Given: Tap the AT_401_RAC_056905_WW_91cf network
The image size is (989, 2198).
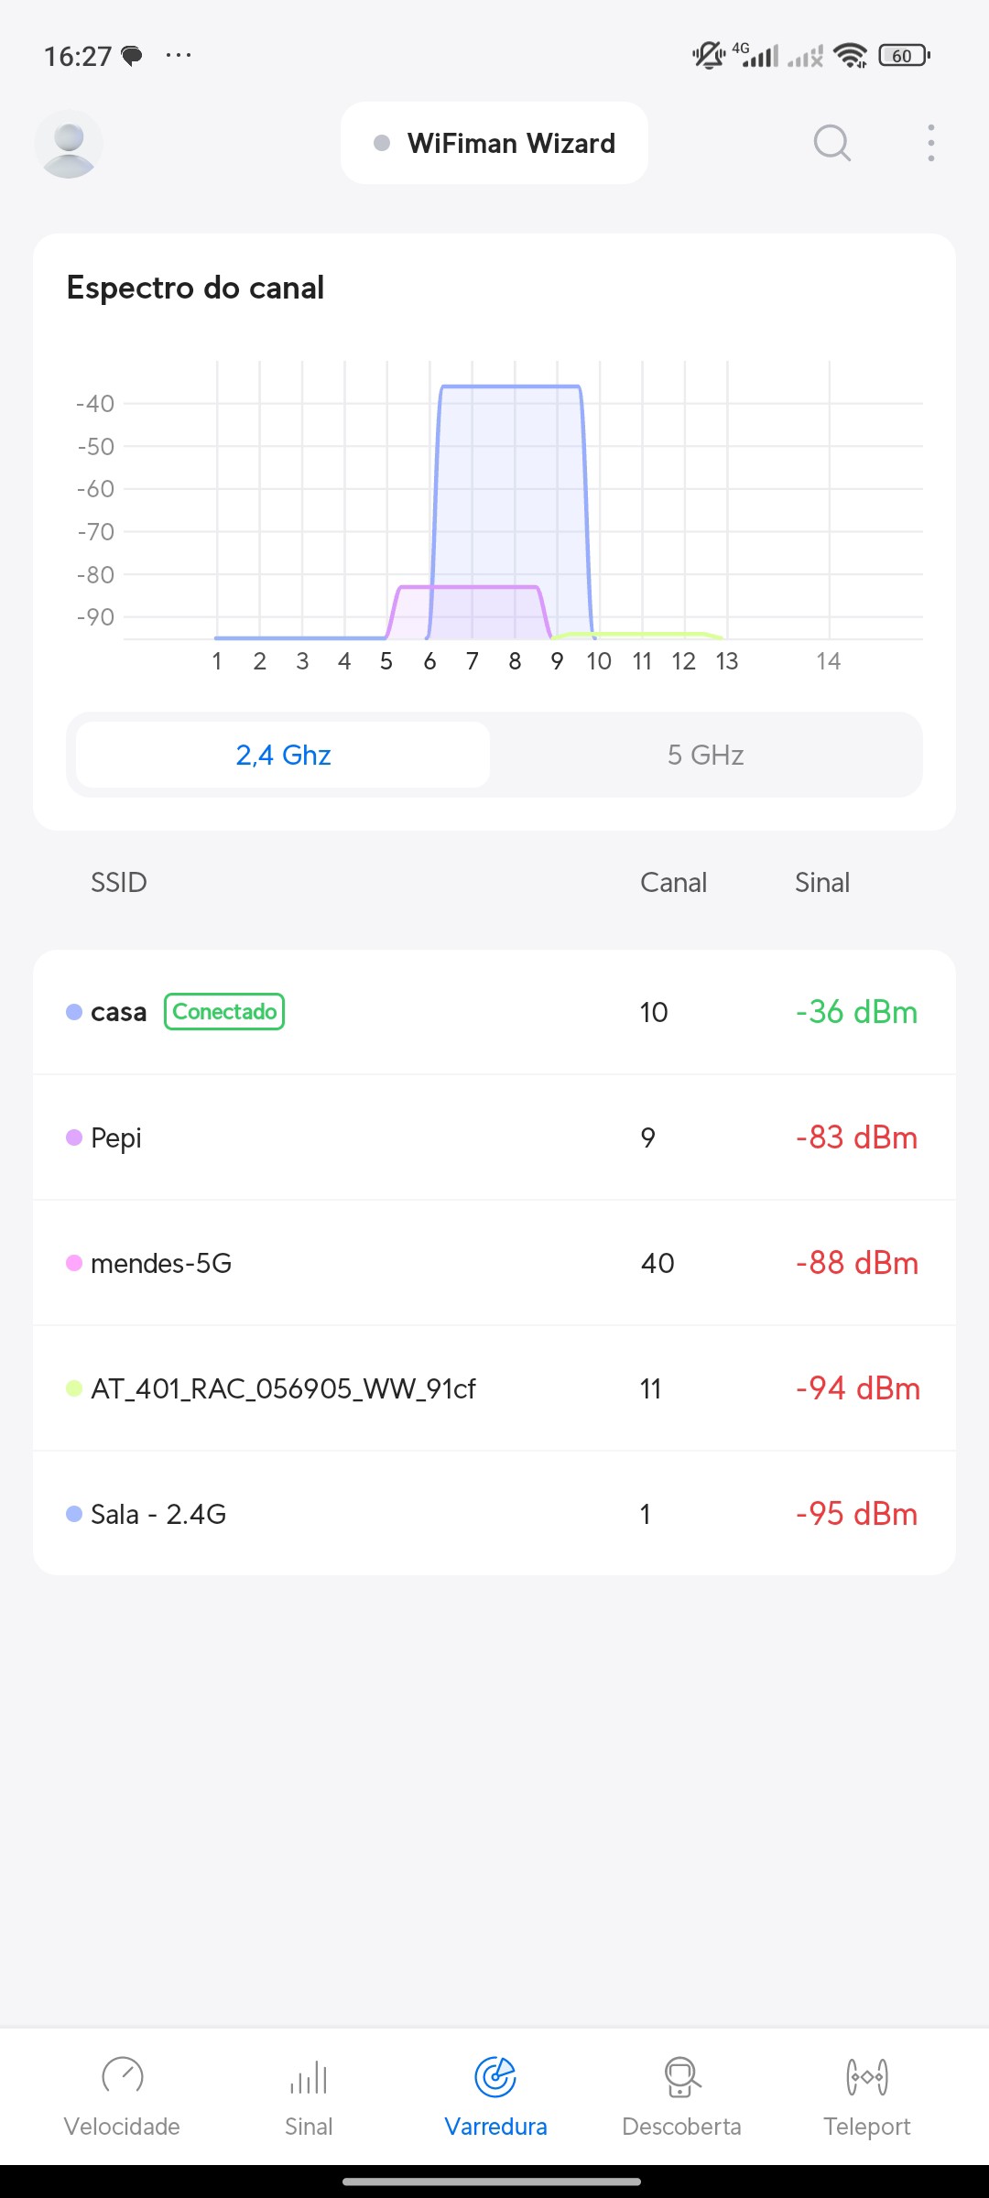Looking at the screenshot, I should (x=494, y=1388).
